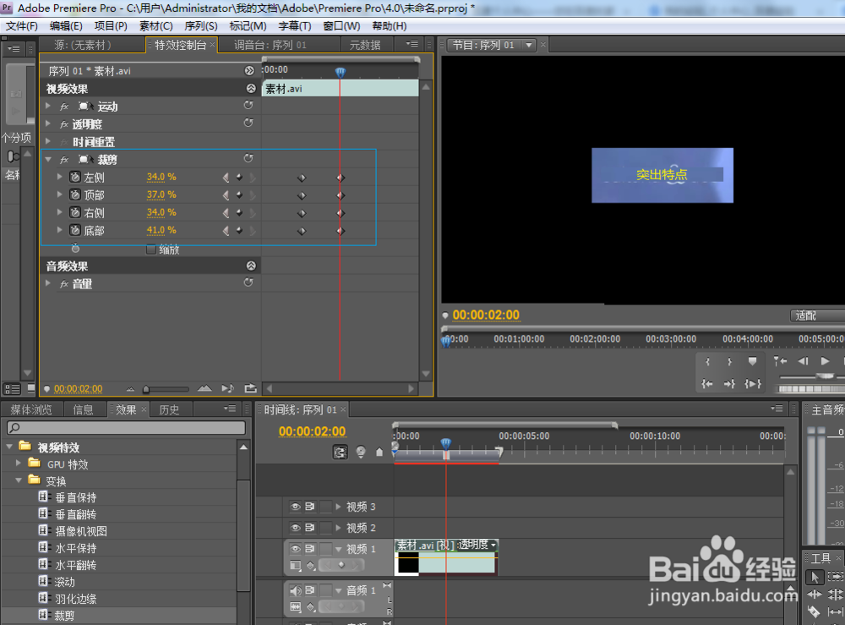Select the 摄像机视图 effect

click(81, 531)
